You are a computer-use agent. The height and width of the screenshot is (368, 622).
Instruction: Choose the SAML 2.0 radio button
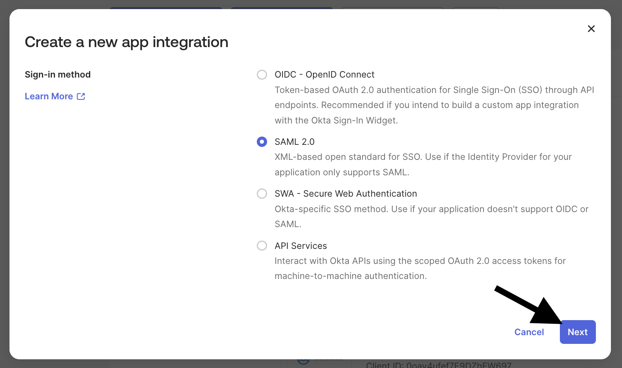[x=262, y=142]
